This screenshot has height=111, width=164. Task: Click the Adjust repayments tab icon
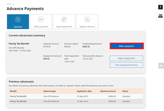(64, 19)
